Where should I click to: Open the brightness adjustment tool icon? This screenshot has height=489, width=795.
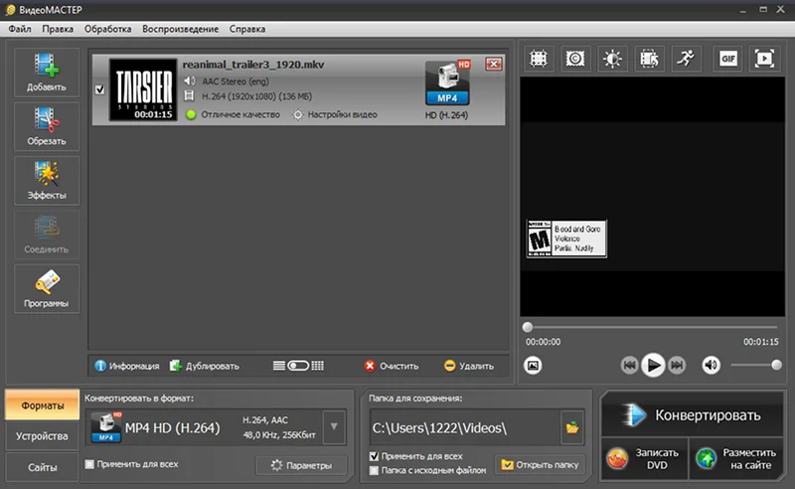click(612, 59)
